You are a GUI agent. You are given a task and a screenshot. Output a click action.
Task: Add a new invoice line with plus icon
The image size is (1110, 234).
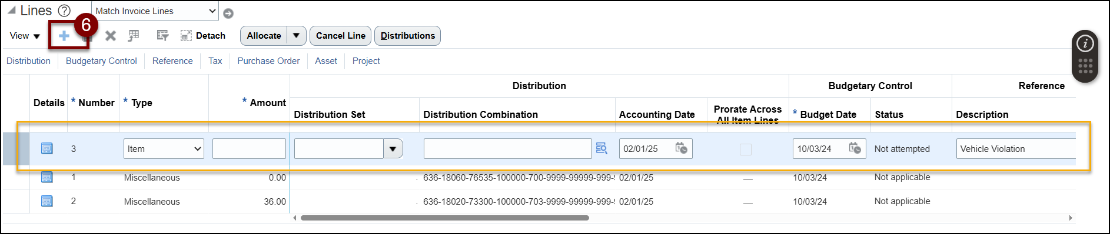[64, 36]
